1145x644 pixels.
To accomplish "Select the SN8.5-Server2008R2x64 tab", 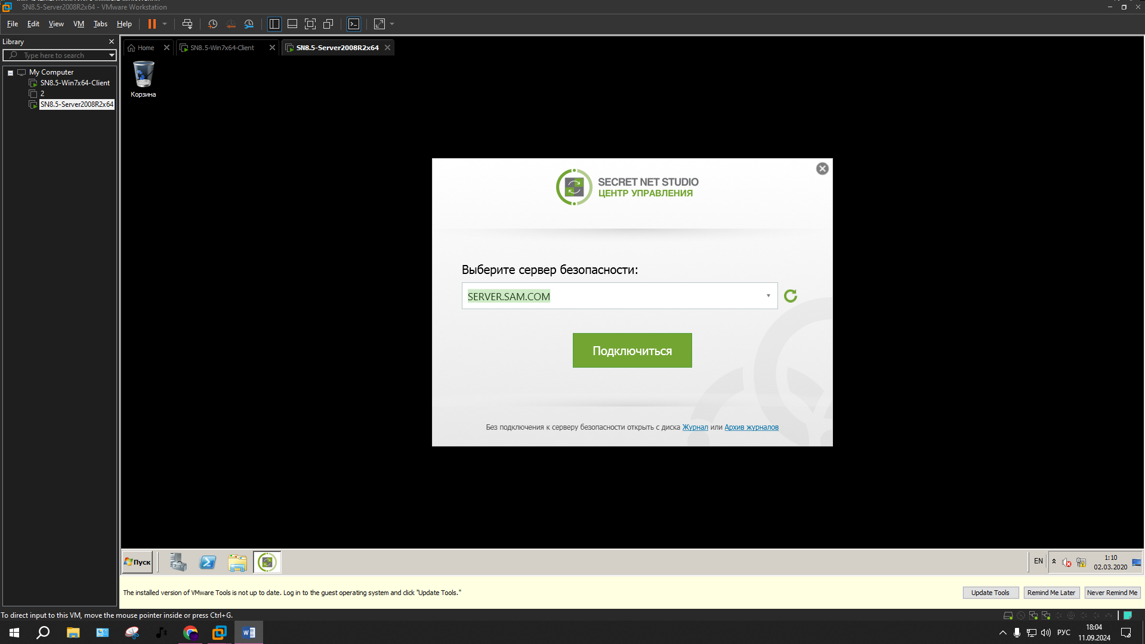I will coord(337,48).
